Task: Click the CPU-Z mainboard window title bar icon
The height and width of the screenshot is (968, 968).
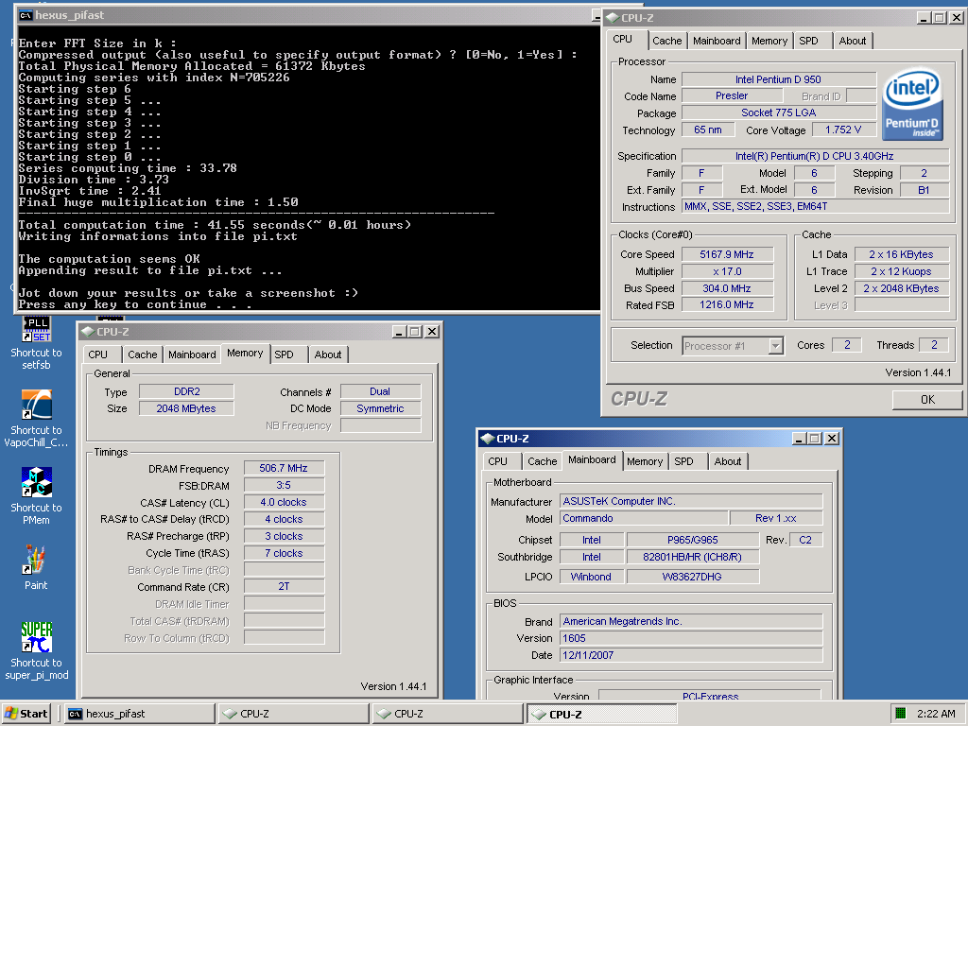Action: click(x=488, y=439)
